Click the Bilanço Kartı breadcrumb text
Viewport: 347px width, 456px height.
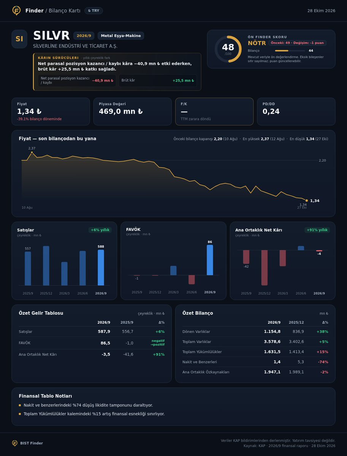pos(64,11)
